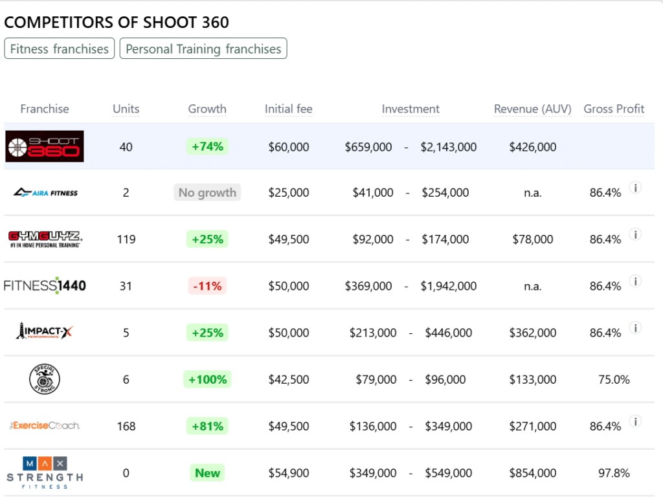Open the Impact-X Performance logo

pos(45,331)
